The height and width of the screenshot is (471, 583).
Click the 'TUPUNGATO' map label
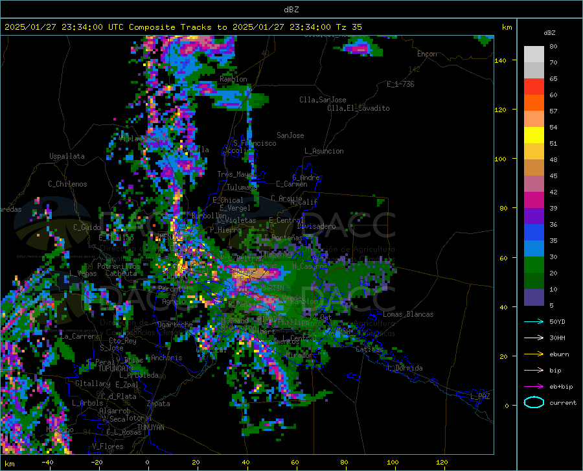coord(116,369)
